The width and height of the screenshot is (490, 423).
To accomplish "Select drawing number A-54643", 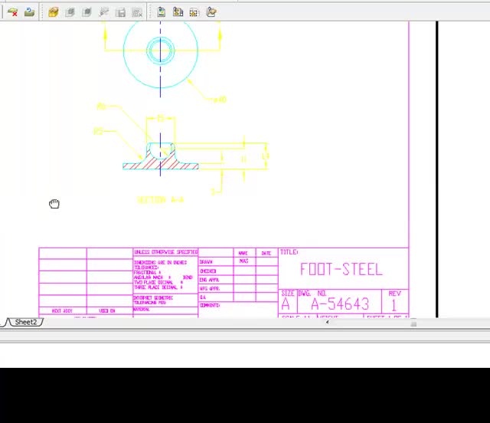I will coord(340,303).
